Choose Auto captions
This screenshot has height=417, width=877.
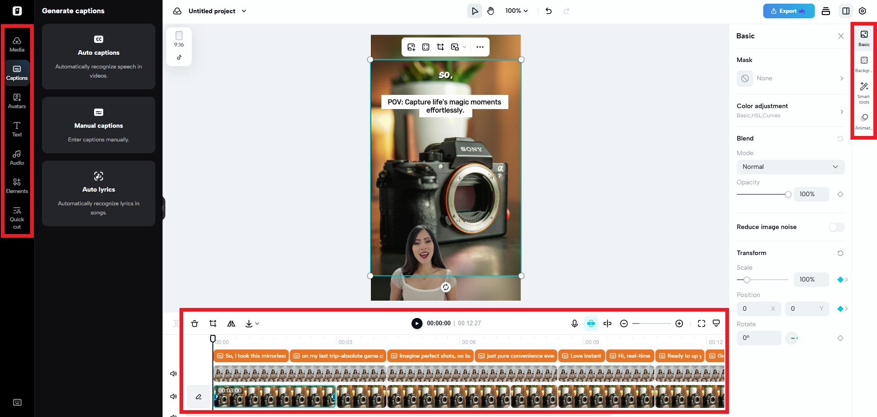point(99,57)
